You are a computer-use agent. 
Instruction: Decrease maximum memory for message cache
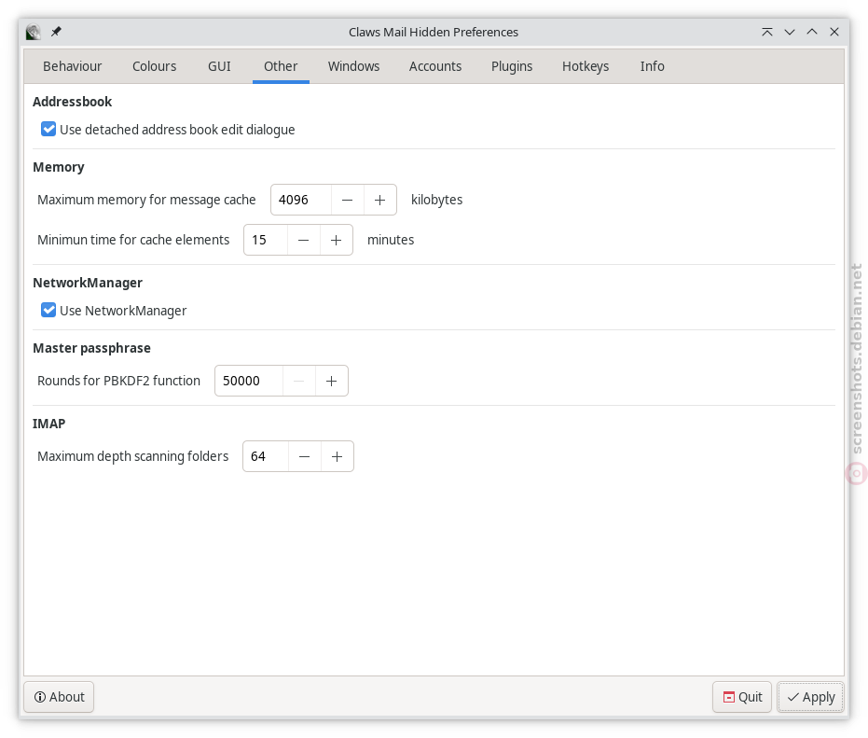[x=347, y=200]
